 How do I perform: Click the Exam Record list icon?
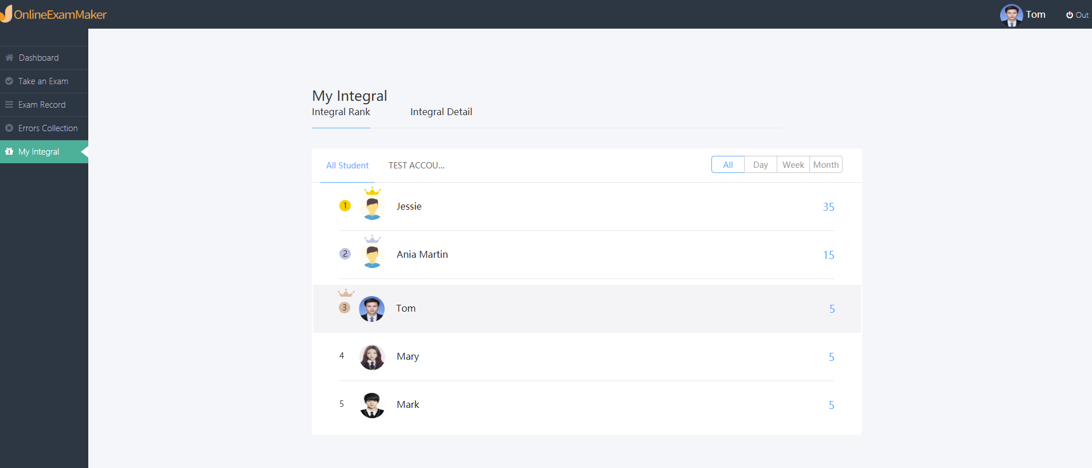(x=9, y=105)
